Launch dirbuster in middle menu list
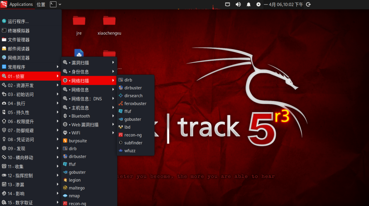The image size is (369, 206). point(89,156)
